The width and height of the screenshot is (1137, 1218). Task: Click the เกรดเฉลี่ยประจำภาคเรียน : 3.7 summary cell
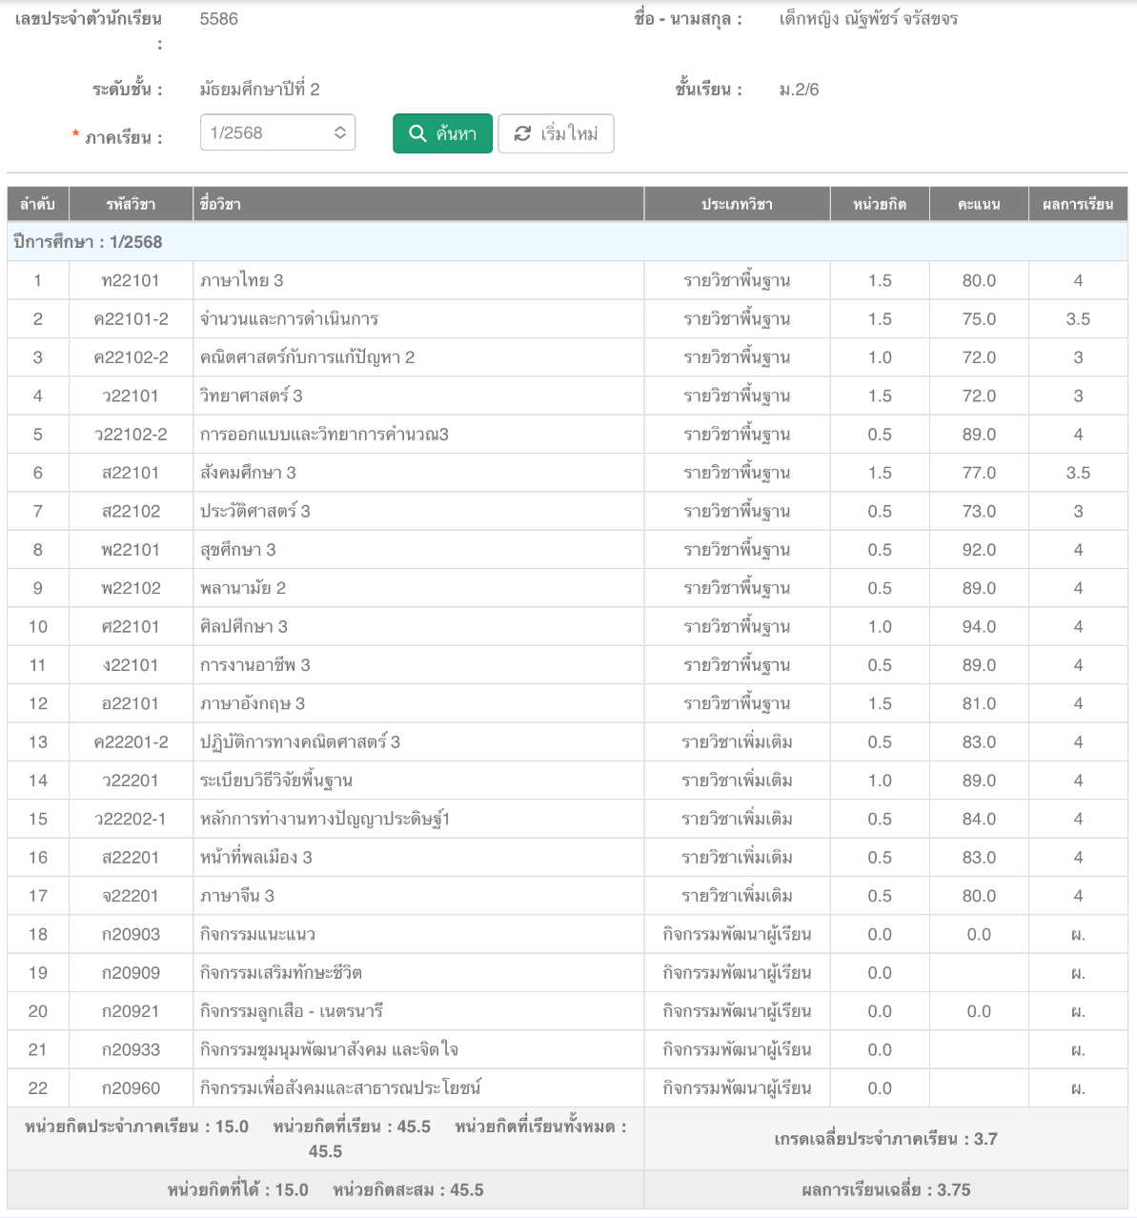[885, 1139]
